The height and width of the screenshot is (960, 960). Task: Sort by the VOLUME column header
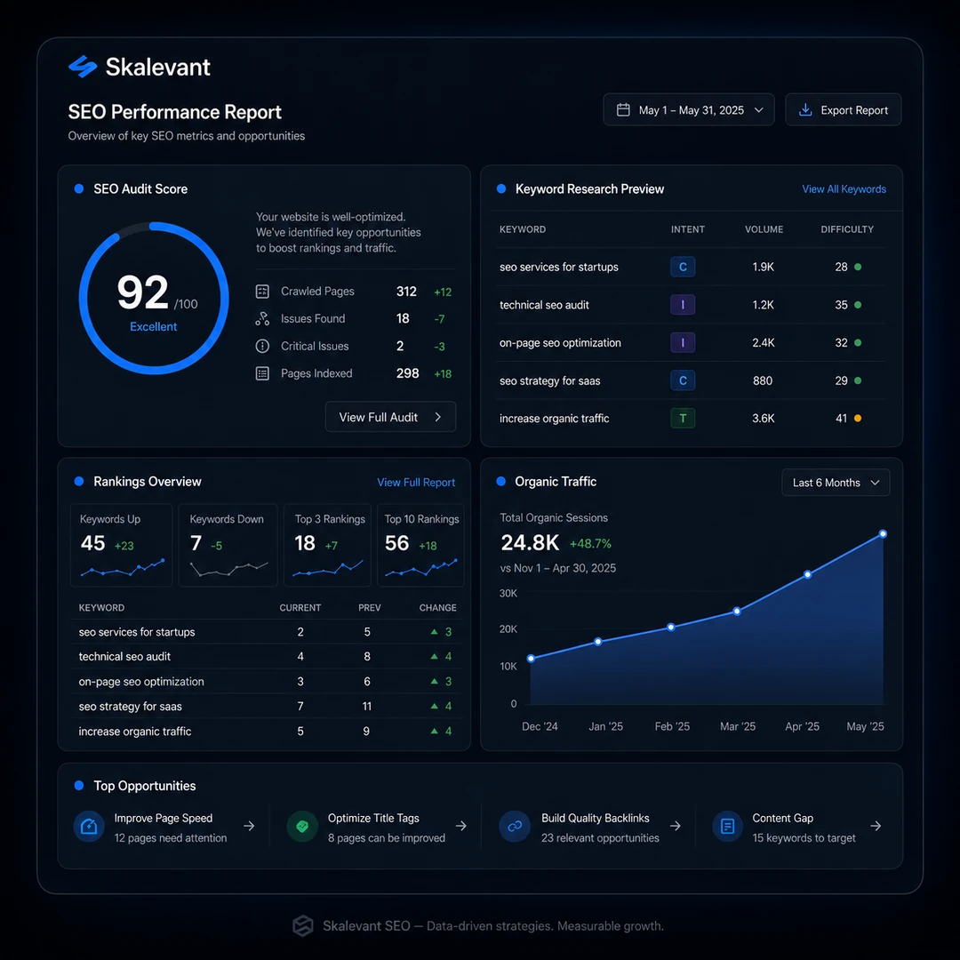click(x=764, y=229)
